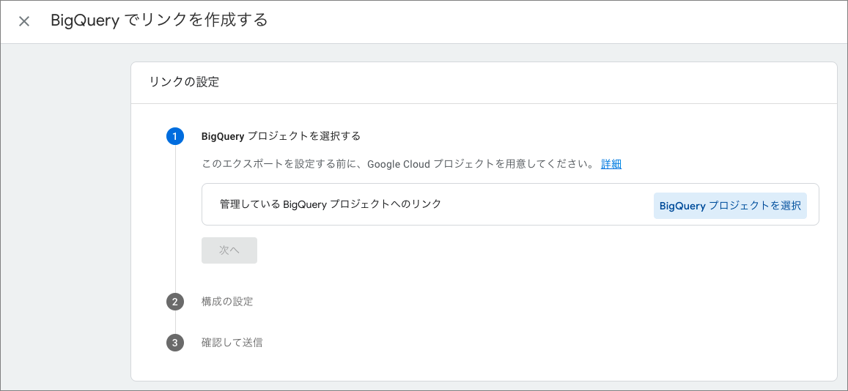Click the 確認して送信 step label
Screen dimensions: 848x391
(232, 343)
